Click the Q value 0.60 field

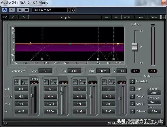(x=122, y=71)
